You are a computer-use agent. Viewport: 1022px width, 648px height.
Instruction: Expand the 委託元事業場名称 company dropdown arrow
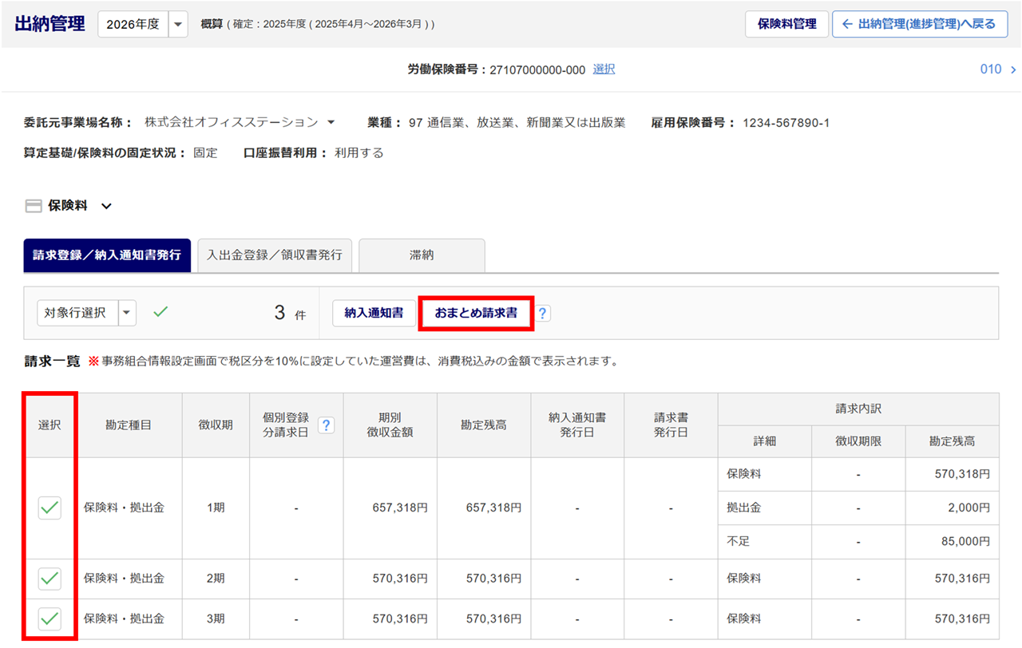[331, 123]
